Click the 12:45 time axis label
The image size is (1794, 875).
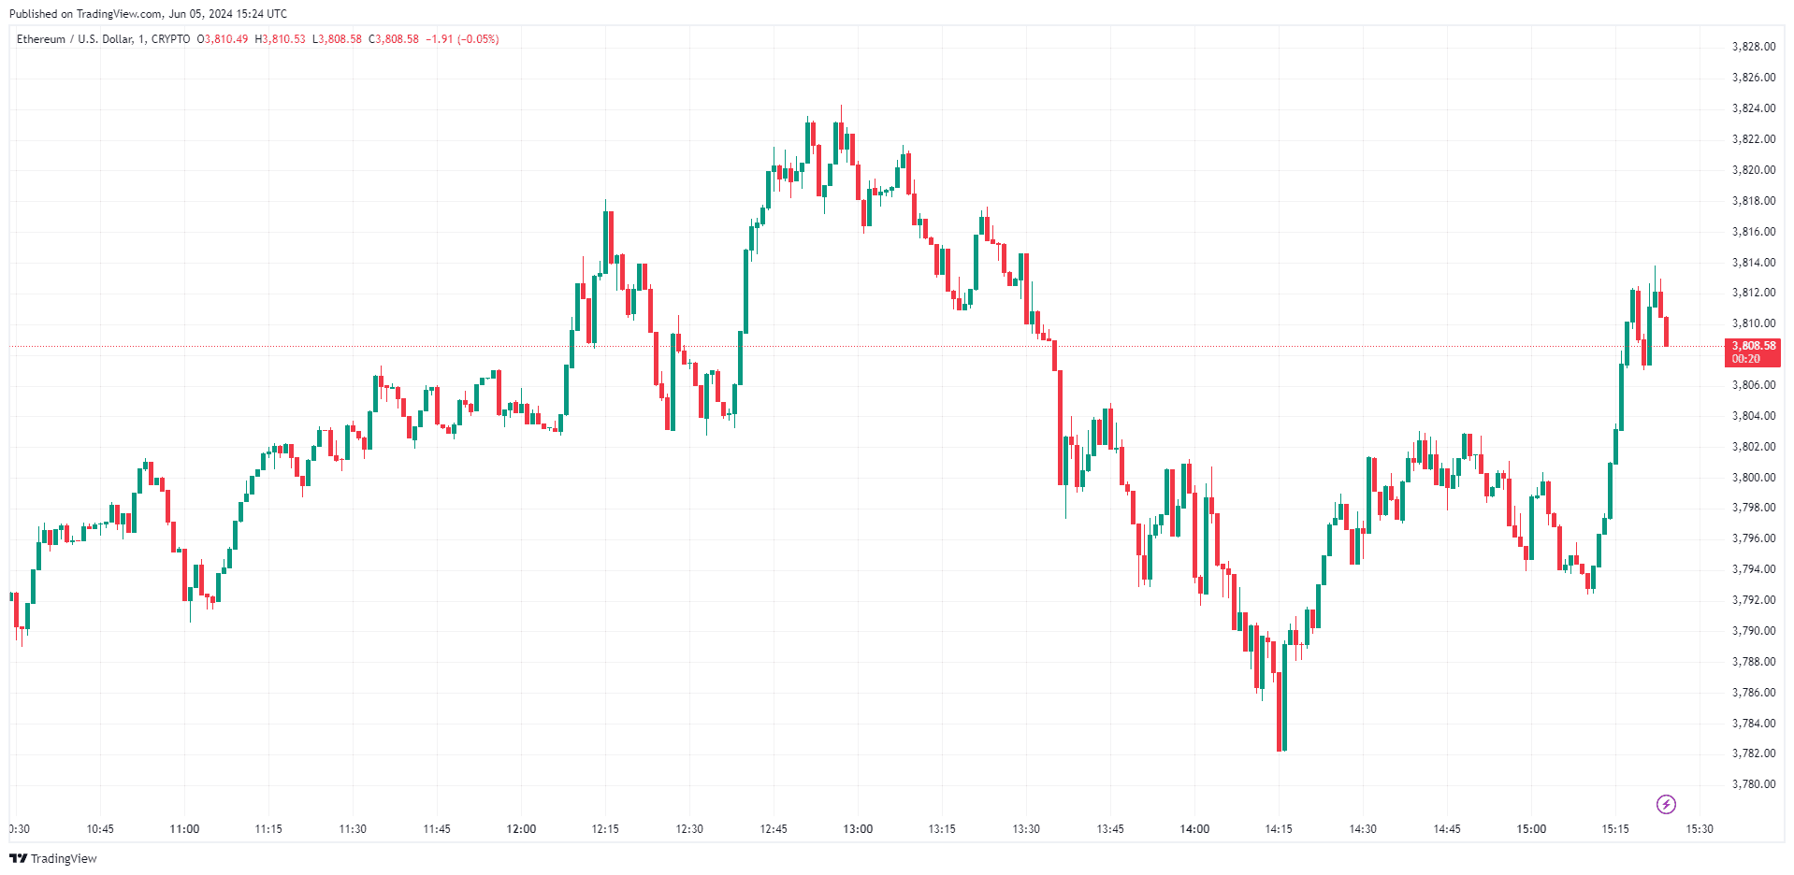(774, 829)
